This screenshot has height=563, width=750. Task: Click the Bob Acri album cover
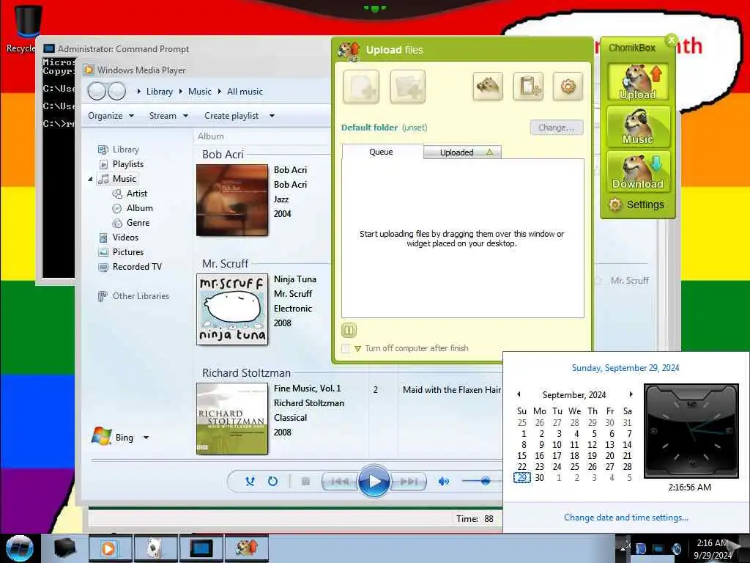pos(232,200)
